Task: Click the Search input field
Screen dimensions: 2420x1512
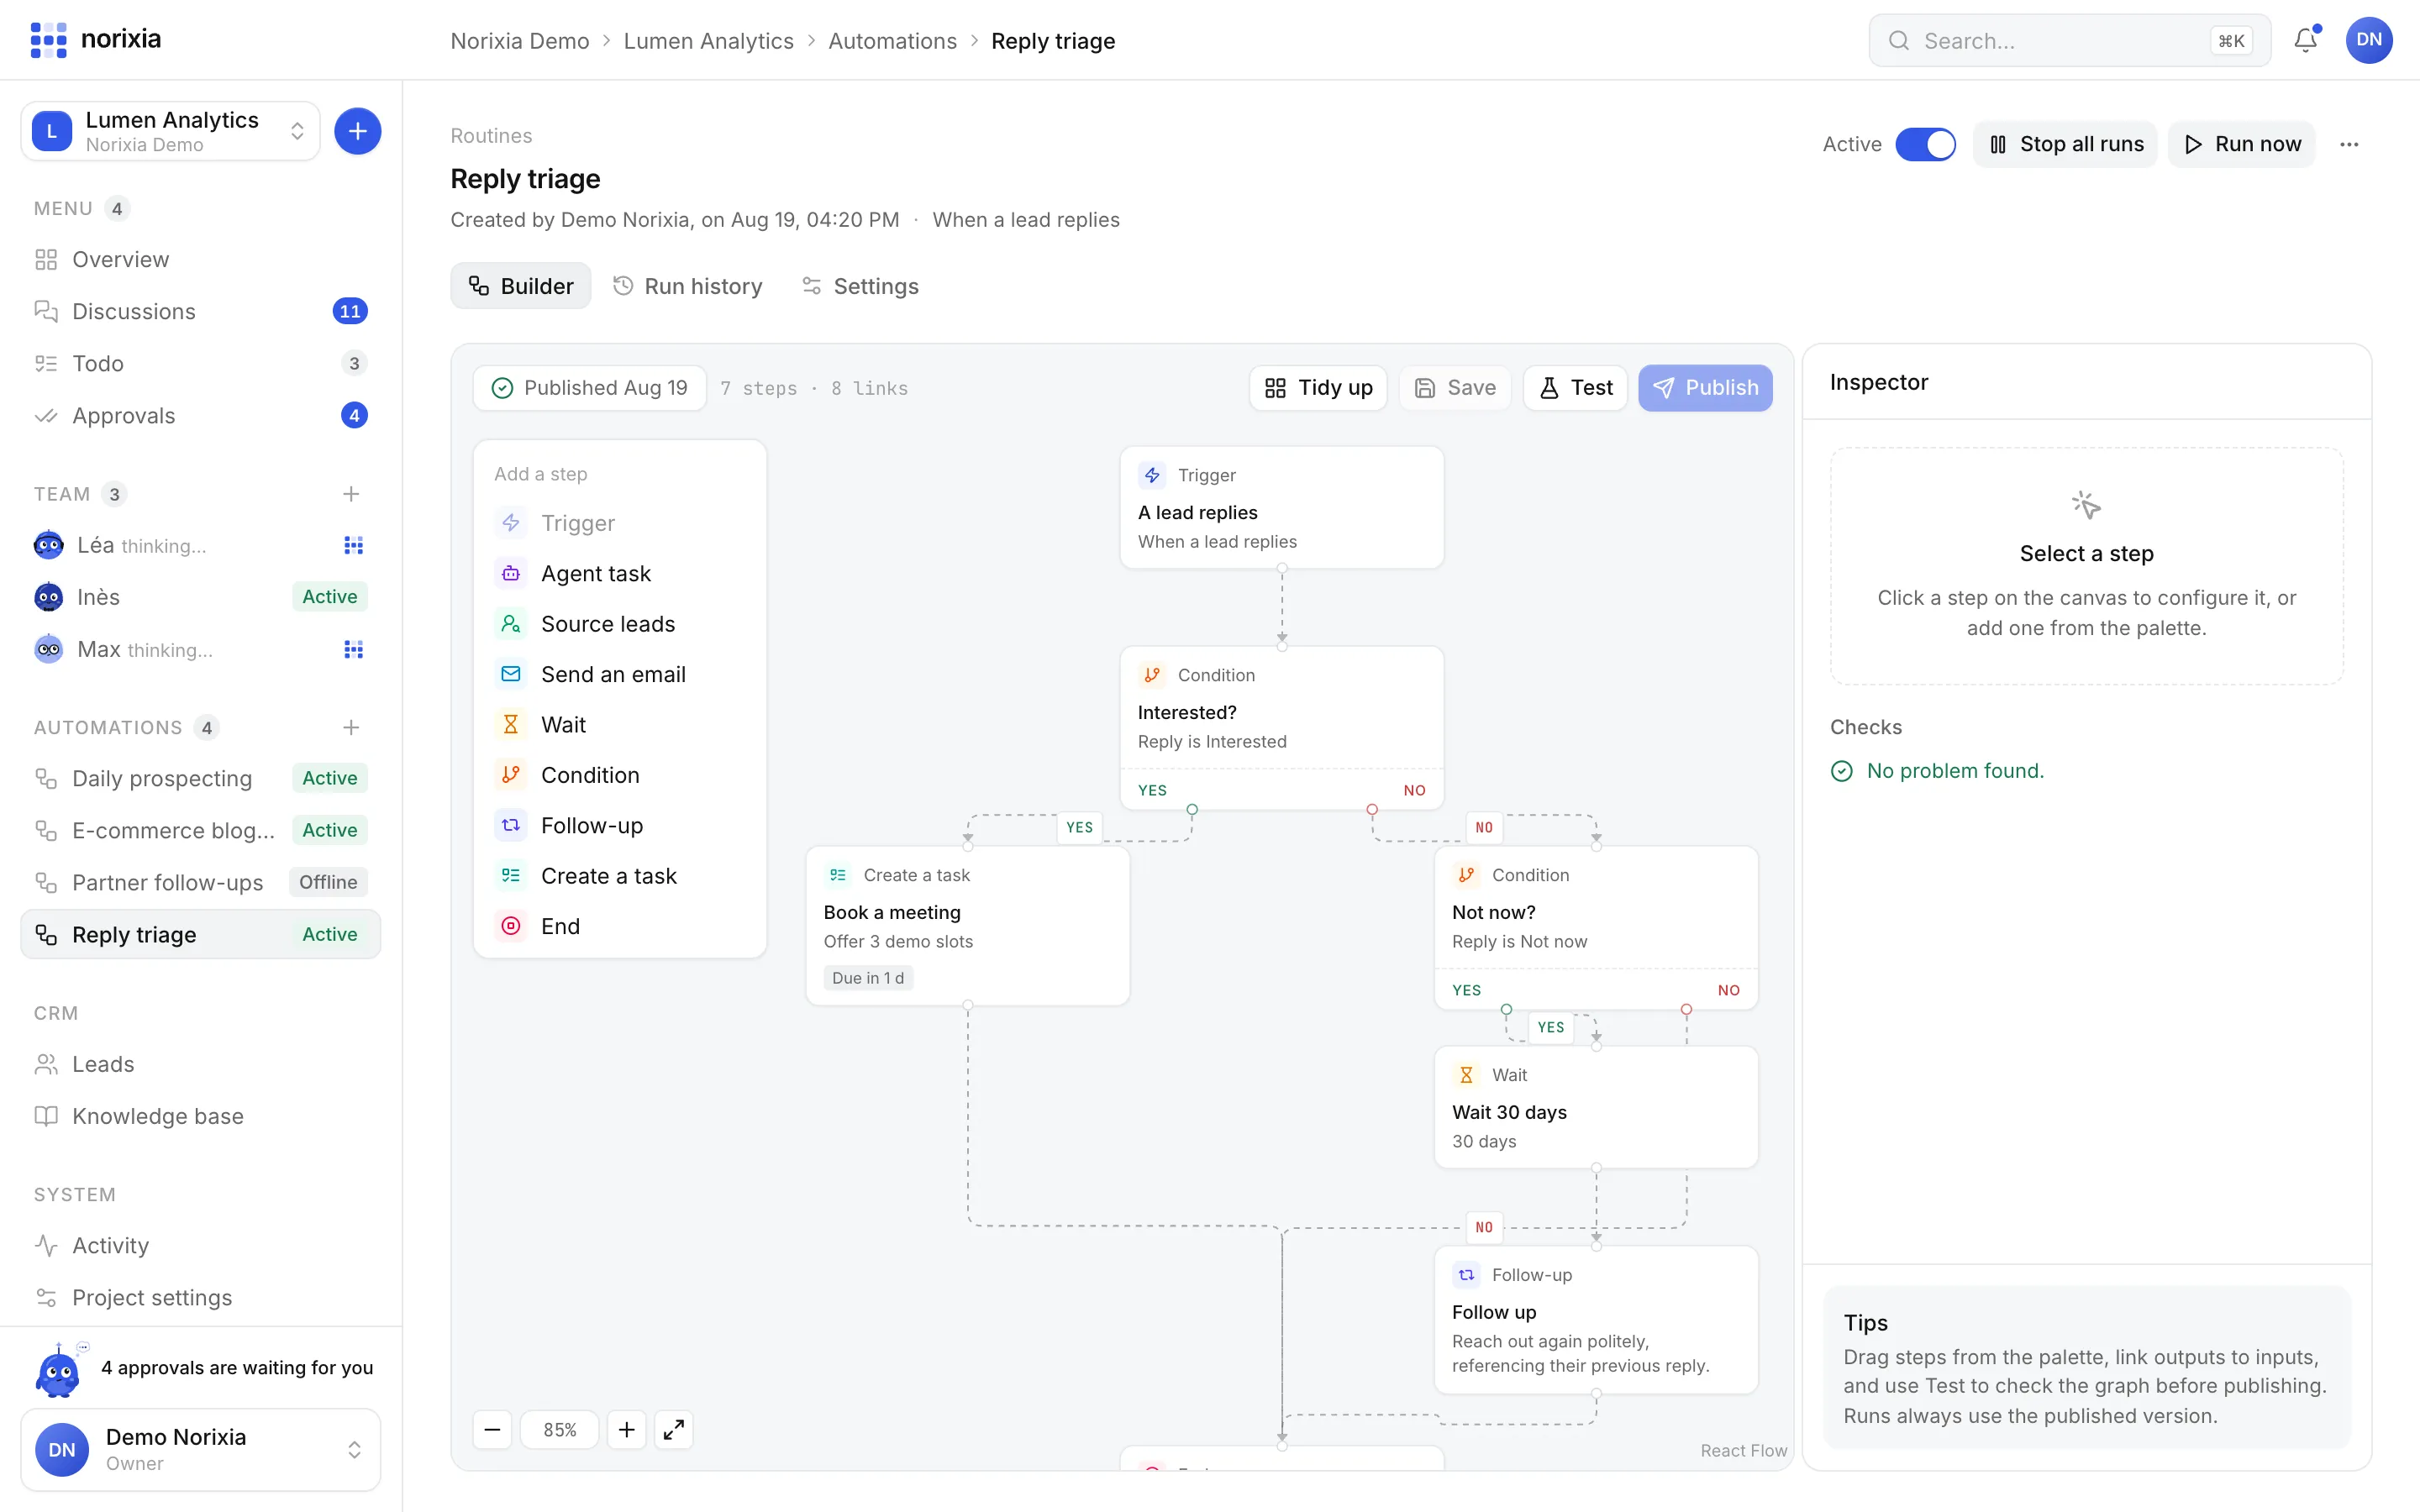Action: coord(2069,40)
